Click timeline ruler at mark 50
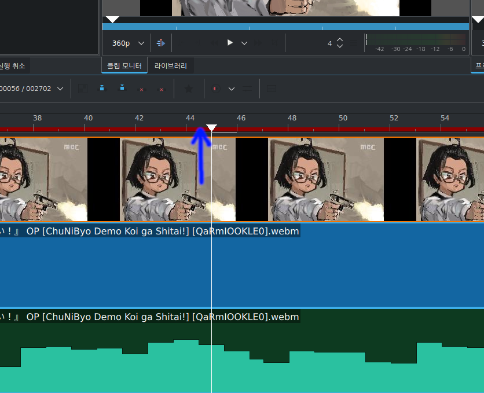 [343, 118]
